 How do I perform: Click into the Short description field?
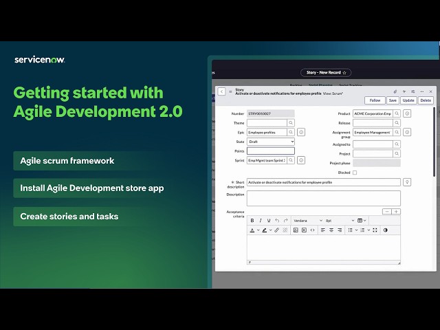(x=324, y=182)
